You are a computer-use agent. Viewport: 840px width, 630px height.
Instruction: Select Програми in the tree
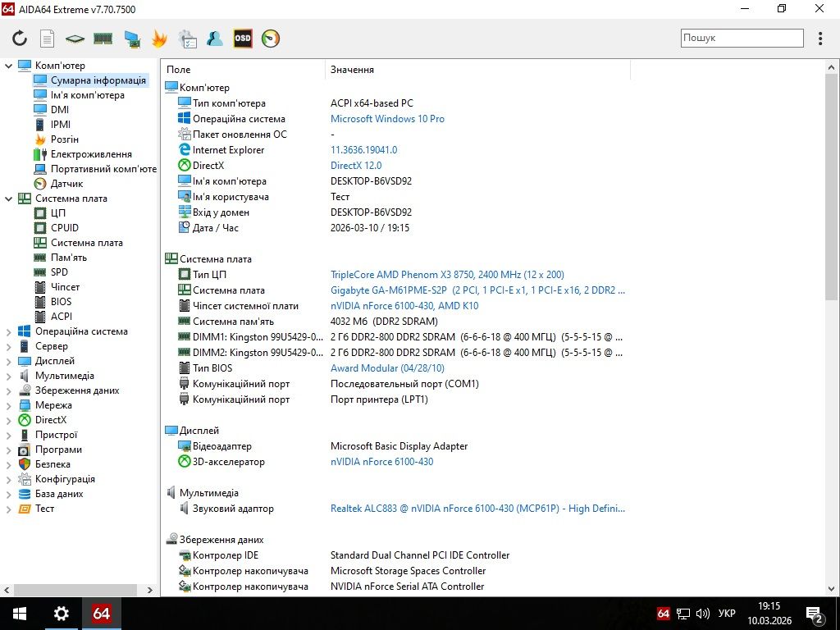58,450
